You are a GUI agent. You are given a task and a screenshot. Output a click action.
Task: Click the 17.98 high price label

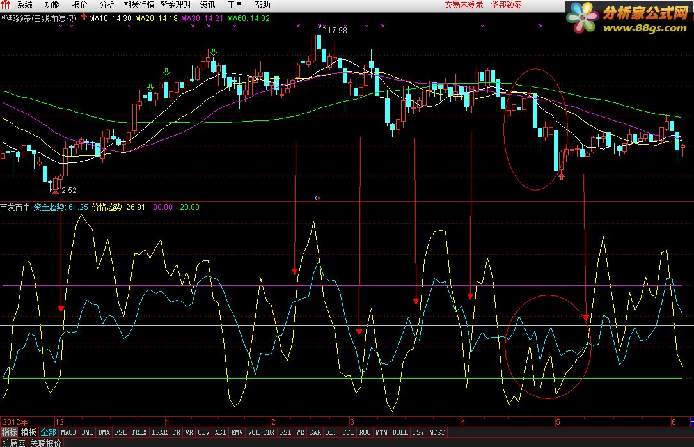pyautogui.click(x=337, y=31)
